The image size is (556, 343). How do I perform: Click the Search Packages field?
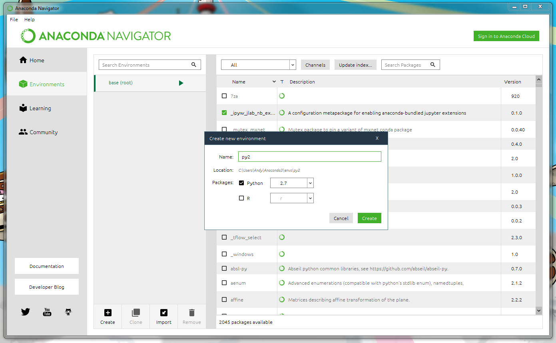coord(411,65)
